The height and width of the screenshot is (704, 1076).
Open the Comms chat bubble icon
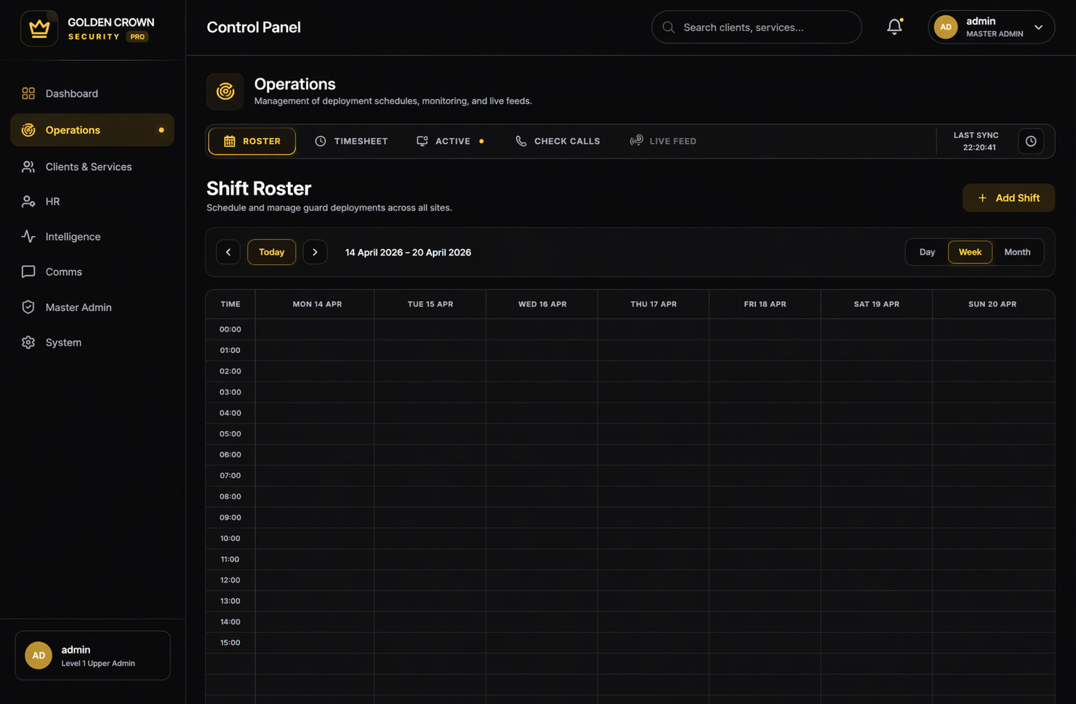click(x=28, y=271)
